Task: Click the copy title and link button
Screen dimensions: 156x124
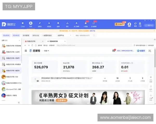Action: tap(139, 45)
